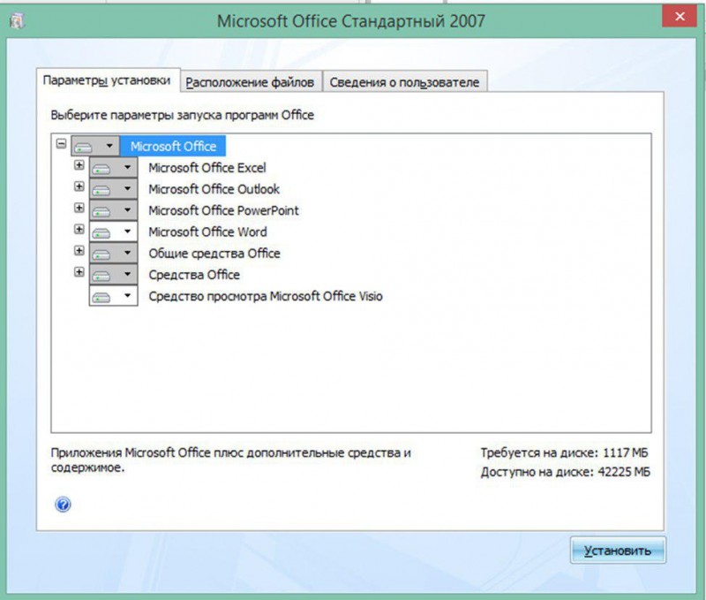Open install options dropdown for PowerPoint
The height and width of the screenshot is (600, 706).
click(114, 210)
